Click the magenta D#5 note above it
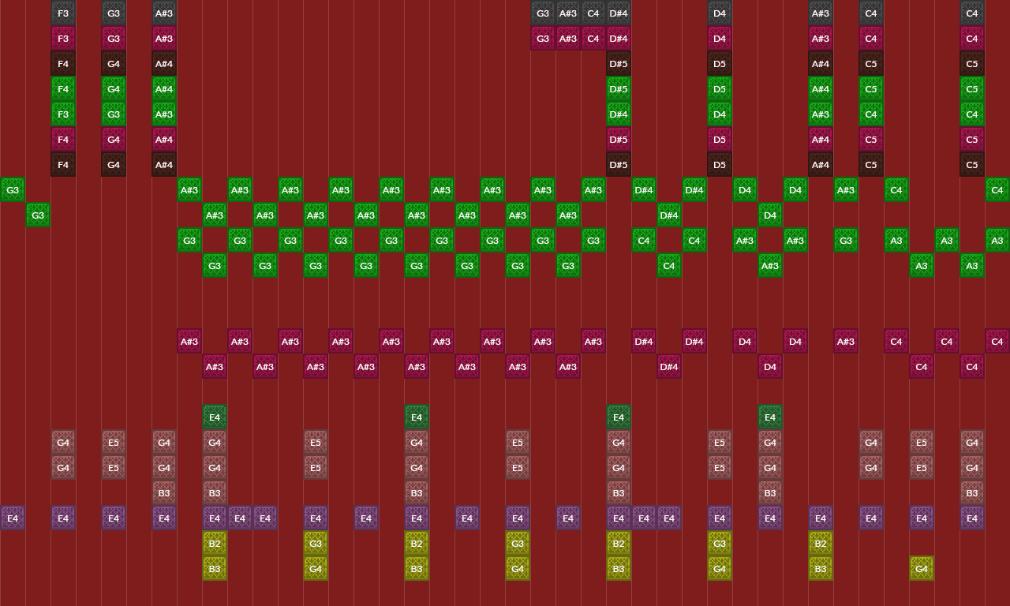Screen dimensions: 1010x606 (619, 139)
